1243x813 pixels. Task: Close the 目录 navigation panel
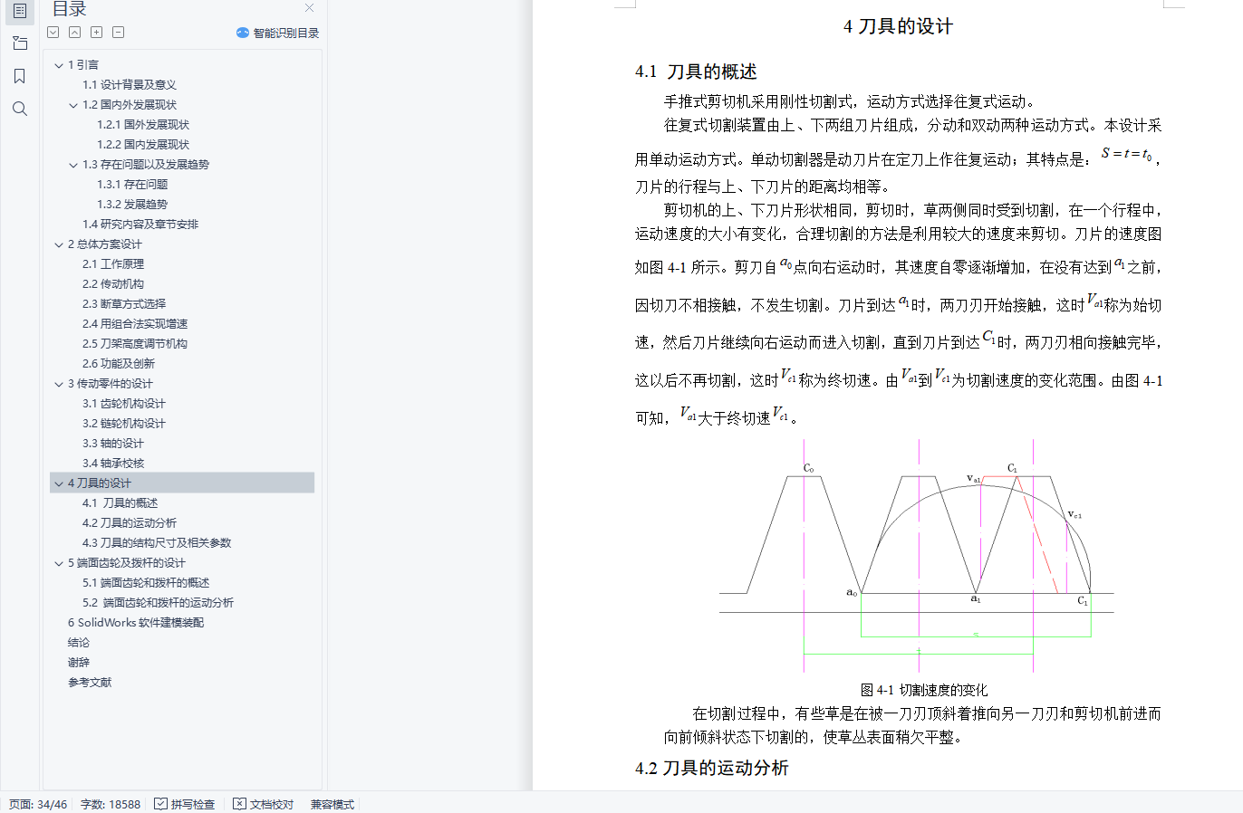(309, 8)
